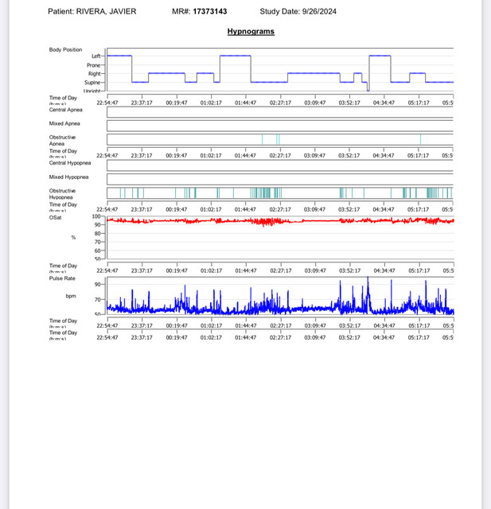Click the Left body position axis label
Screen dimensions: 491x509
(96, 56)
